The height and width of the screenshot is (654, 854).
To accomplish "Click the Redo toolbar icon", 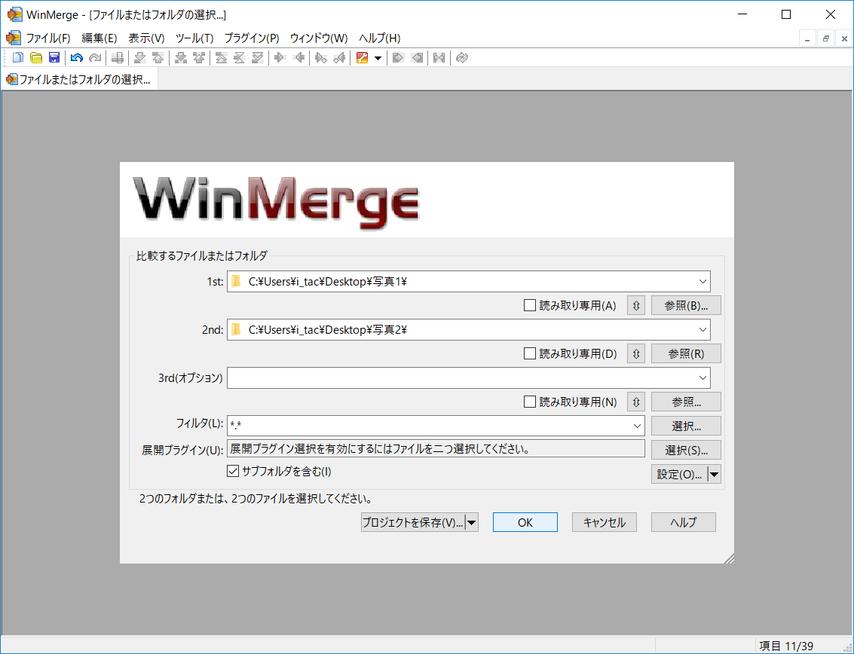I will pos(94,57).
